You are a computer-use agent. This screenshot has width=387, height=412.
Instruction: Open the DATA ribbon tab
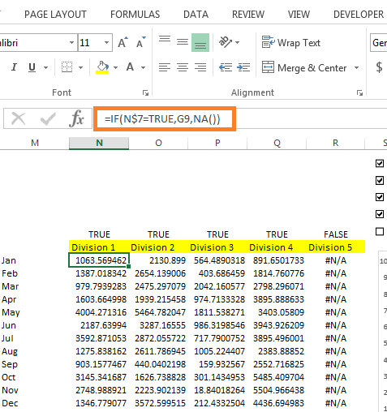coord(196,15)
